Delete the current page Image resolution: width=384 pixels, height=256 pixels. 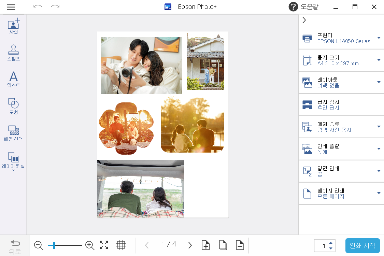[240, 245]
